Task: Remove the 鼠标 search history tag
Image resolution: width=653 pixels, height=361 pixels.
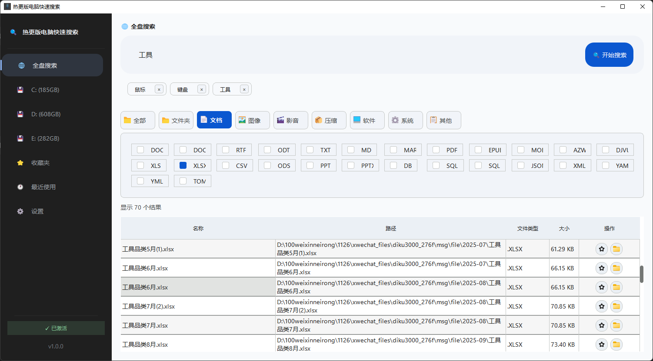Action: tap(159, 89)
